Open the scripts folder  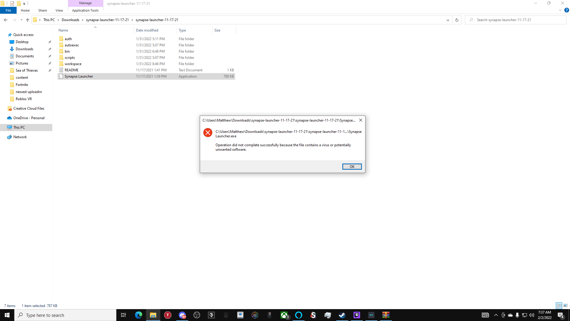tap(70, 57)
